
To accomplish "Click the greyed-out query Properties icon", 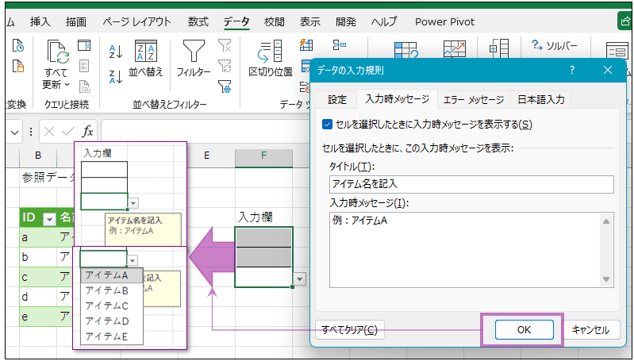I will (84, 66).
